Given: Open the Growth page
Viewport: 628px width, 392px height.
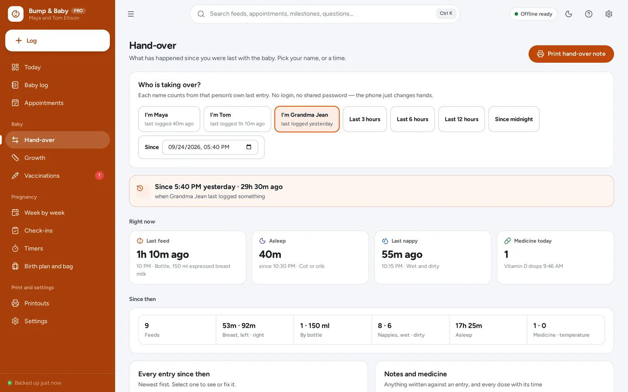Looking at the screenshot, I should click(x=57, y=158).
